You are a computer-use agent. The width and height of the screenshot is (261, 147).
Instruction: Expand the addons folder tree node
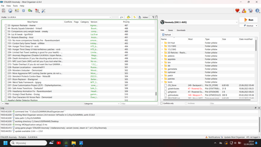click(162, 56)
